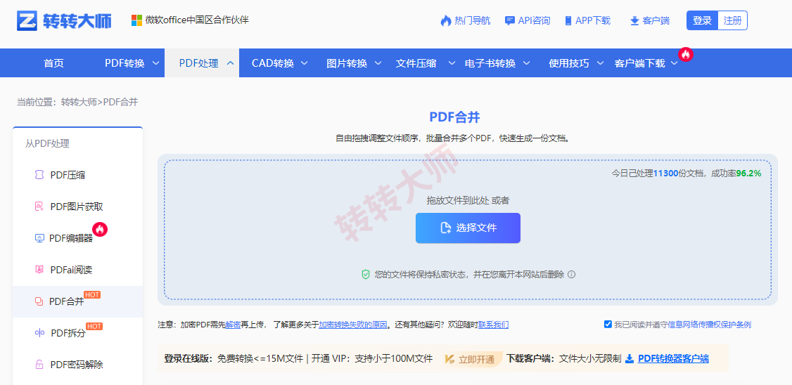The image size is (792, 385).
Task: Click the 注册 button
Action: 732,20
